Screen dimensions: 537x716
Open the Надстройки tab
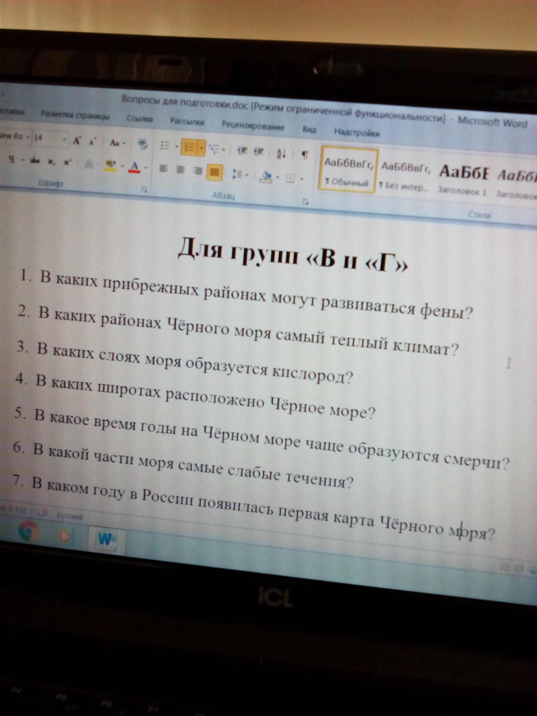(x=357, y=133)
